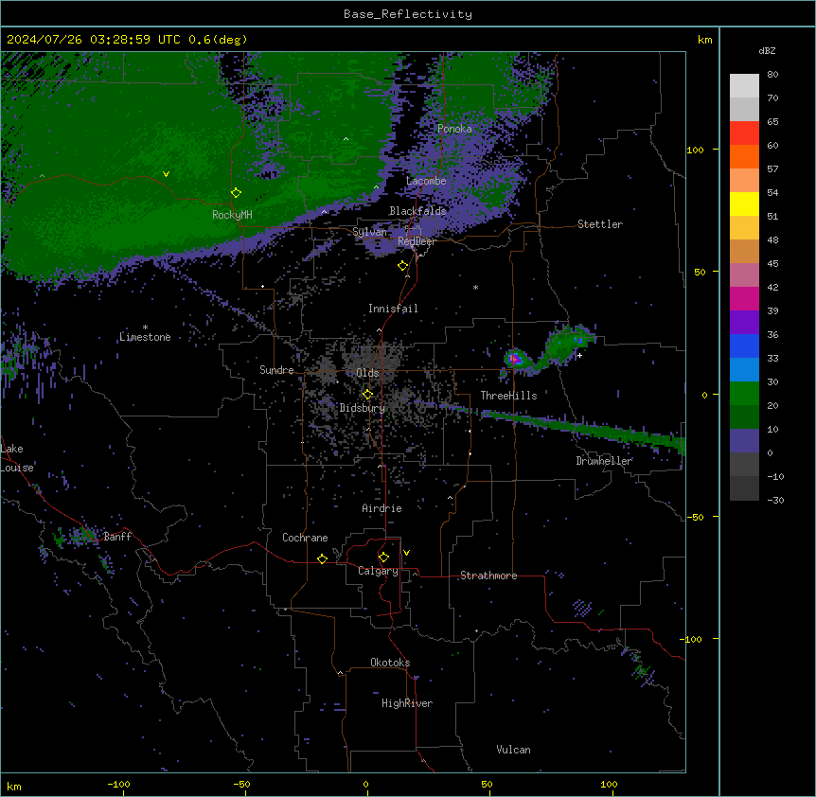Click the yellow diamond marker above Calgary label
The width and height of the screenshot is (816, 797).
pos(383,558)
